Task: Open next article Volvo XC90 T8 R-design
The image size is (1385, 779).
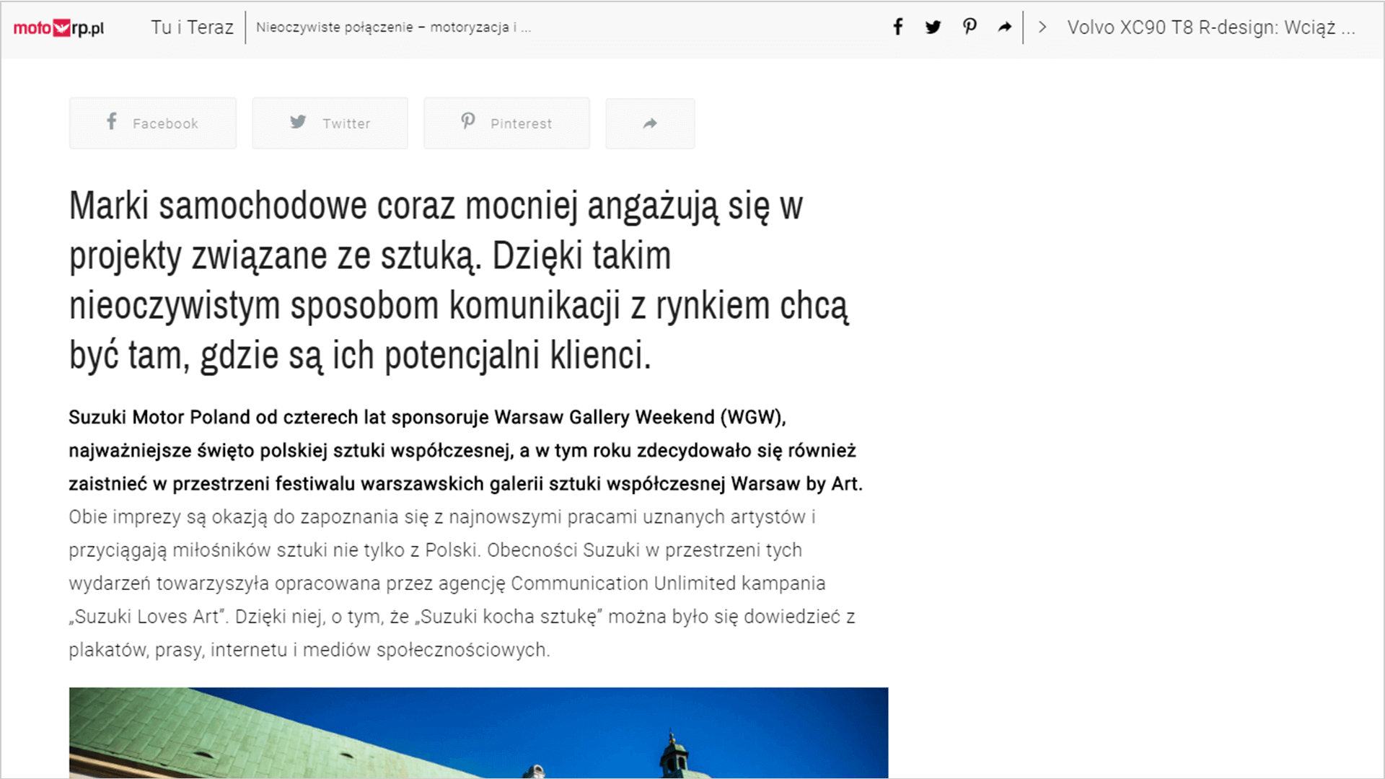Action: (x=1210, y=27)
